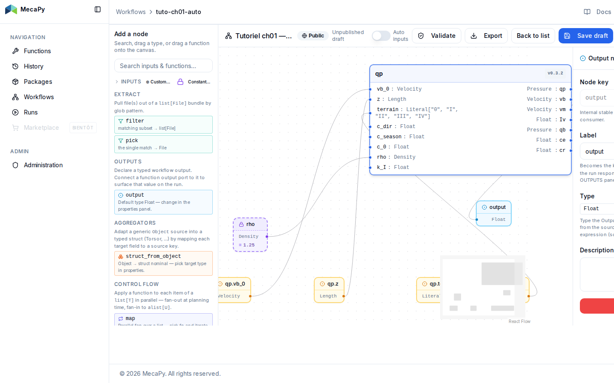Screen dimensions: 614x383
Task: Click the disabled Marketplace item
Action: [x=55, y=128]
